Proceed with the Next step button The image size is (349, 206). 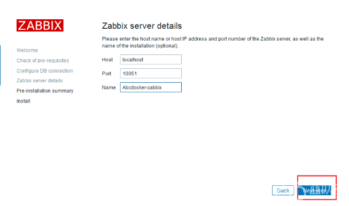point(314,191)
